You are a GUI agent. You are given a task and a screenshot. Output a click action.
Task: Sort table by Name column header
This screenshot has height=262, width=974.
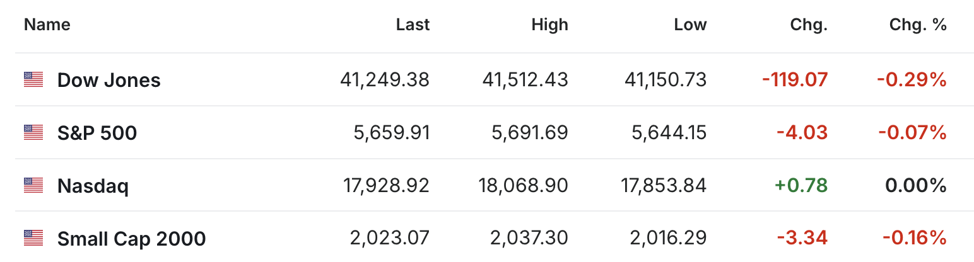pos(47,25)
